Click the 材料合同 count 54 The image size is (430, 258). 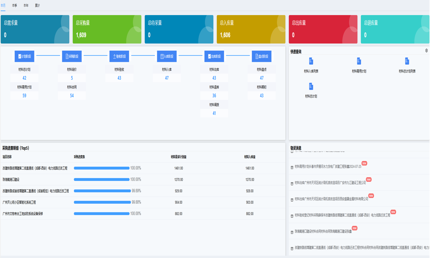[72, 95]
